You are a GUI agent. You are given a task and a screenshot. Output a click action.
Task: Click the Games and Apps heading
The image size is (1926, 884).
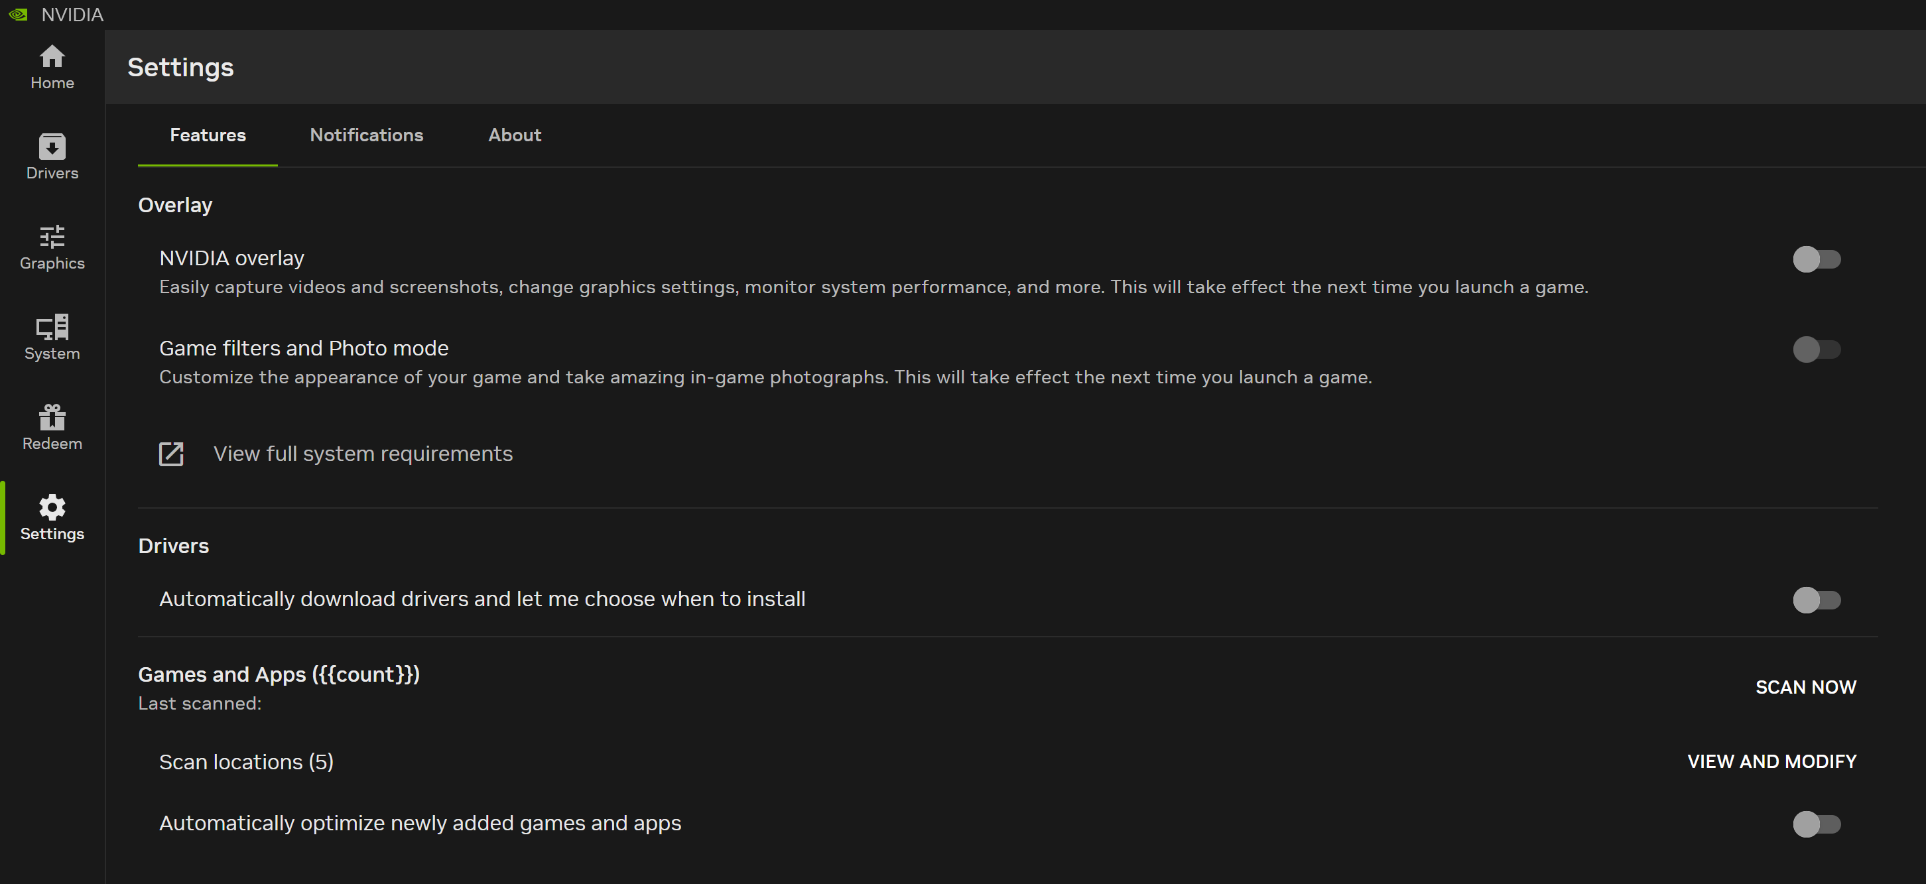point(279,674)
